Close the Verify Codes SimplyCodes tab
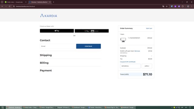This screenshot has height=109, width=194. 26,2
